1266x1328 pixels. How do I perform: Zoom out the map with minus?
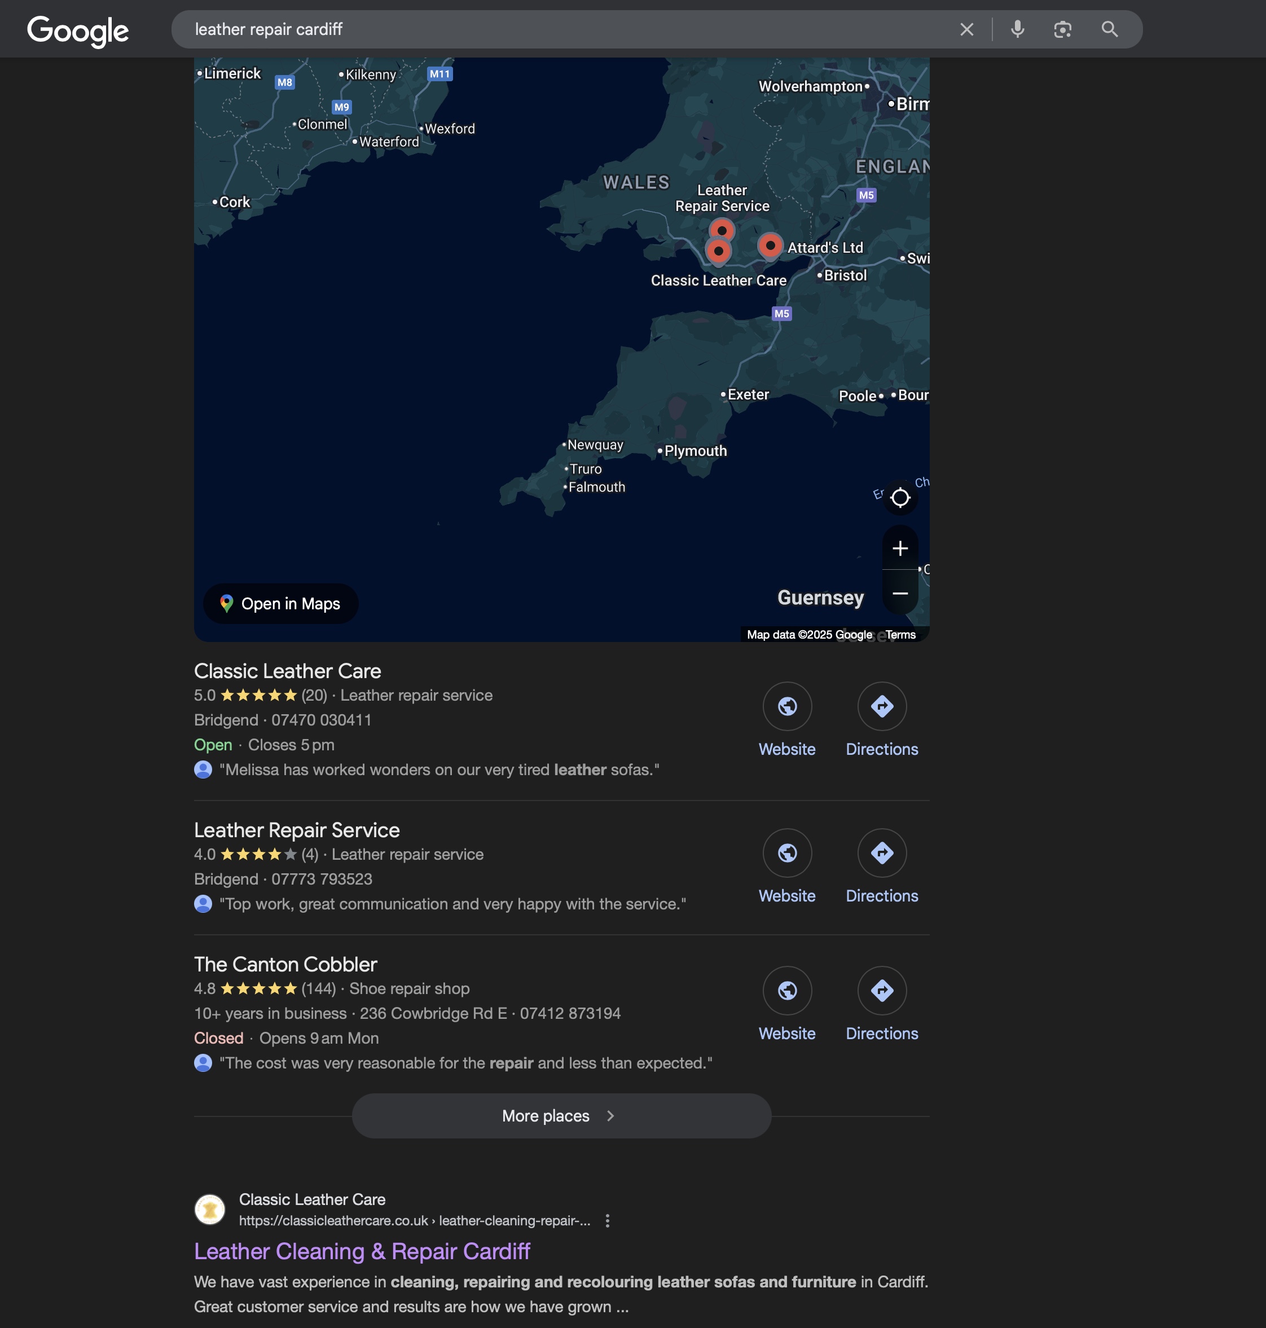click(x=899, y=593)
